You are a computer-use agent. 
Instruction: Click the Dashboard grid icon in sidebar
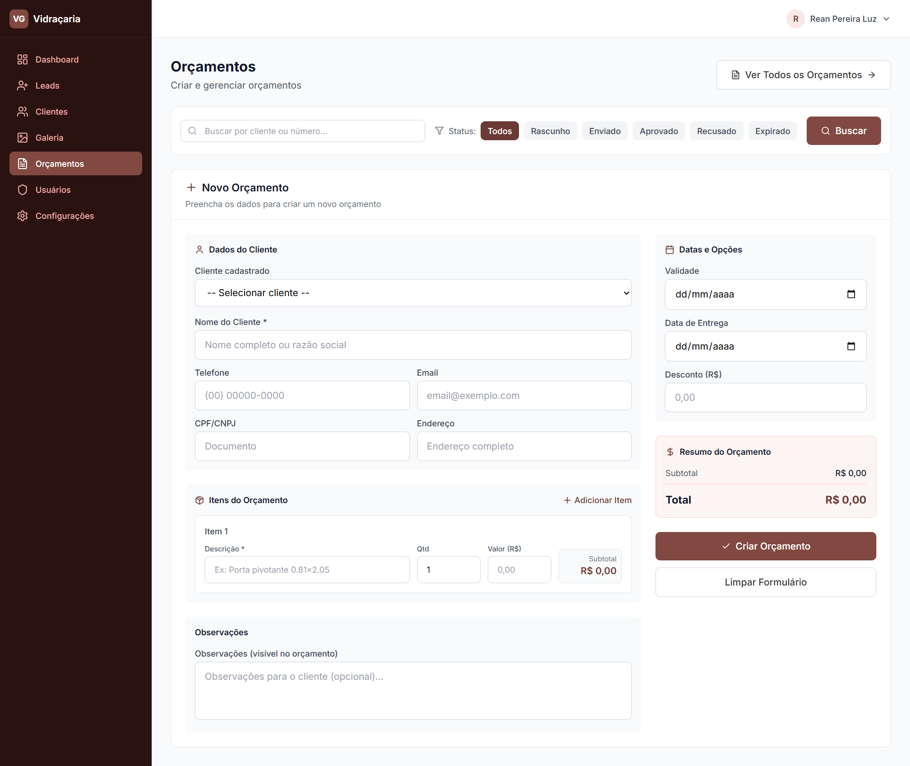click(x=22, y=59)
